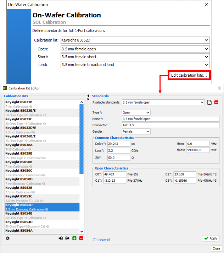This screenshot has width=224, height=253.
Task: Open the Open standard dropdown in wizard
Action: click(x=135, y=49)
